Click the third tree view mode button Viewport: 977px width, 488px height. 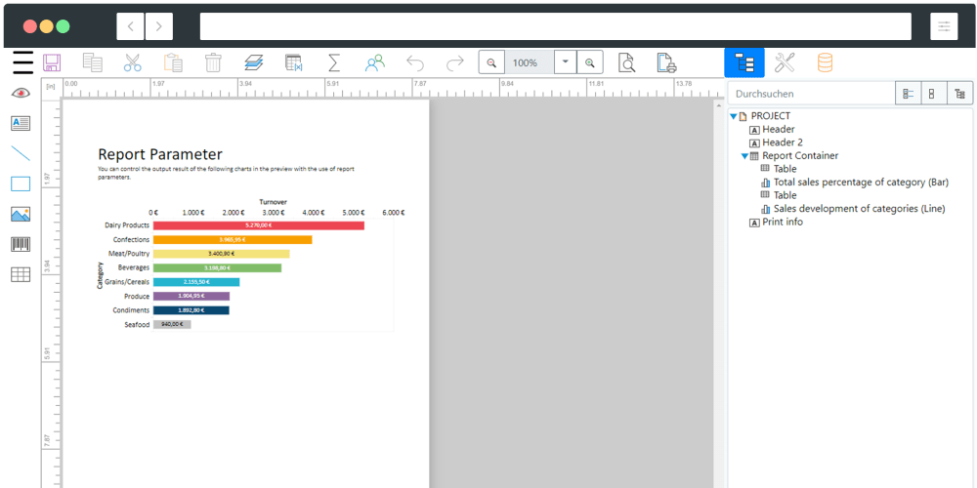959,94
